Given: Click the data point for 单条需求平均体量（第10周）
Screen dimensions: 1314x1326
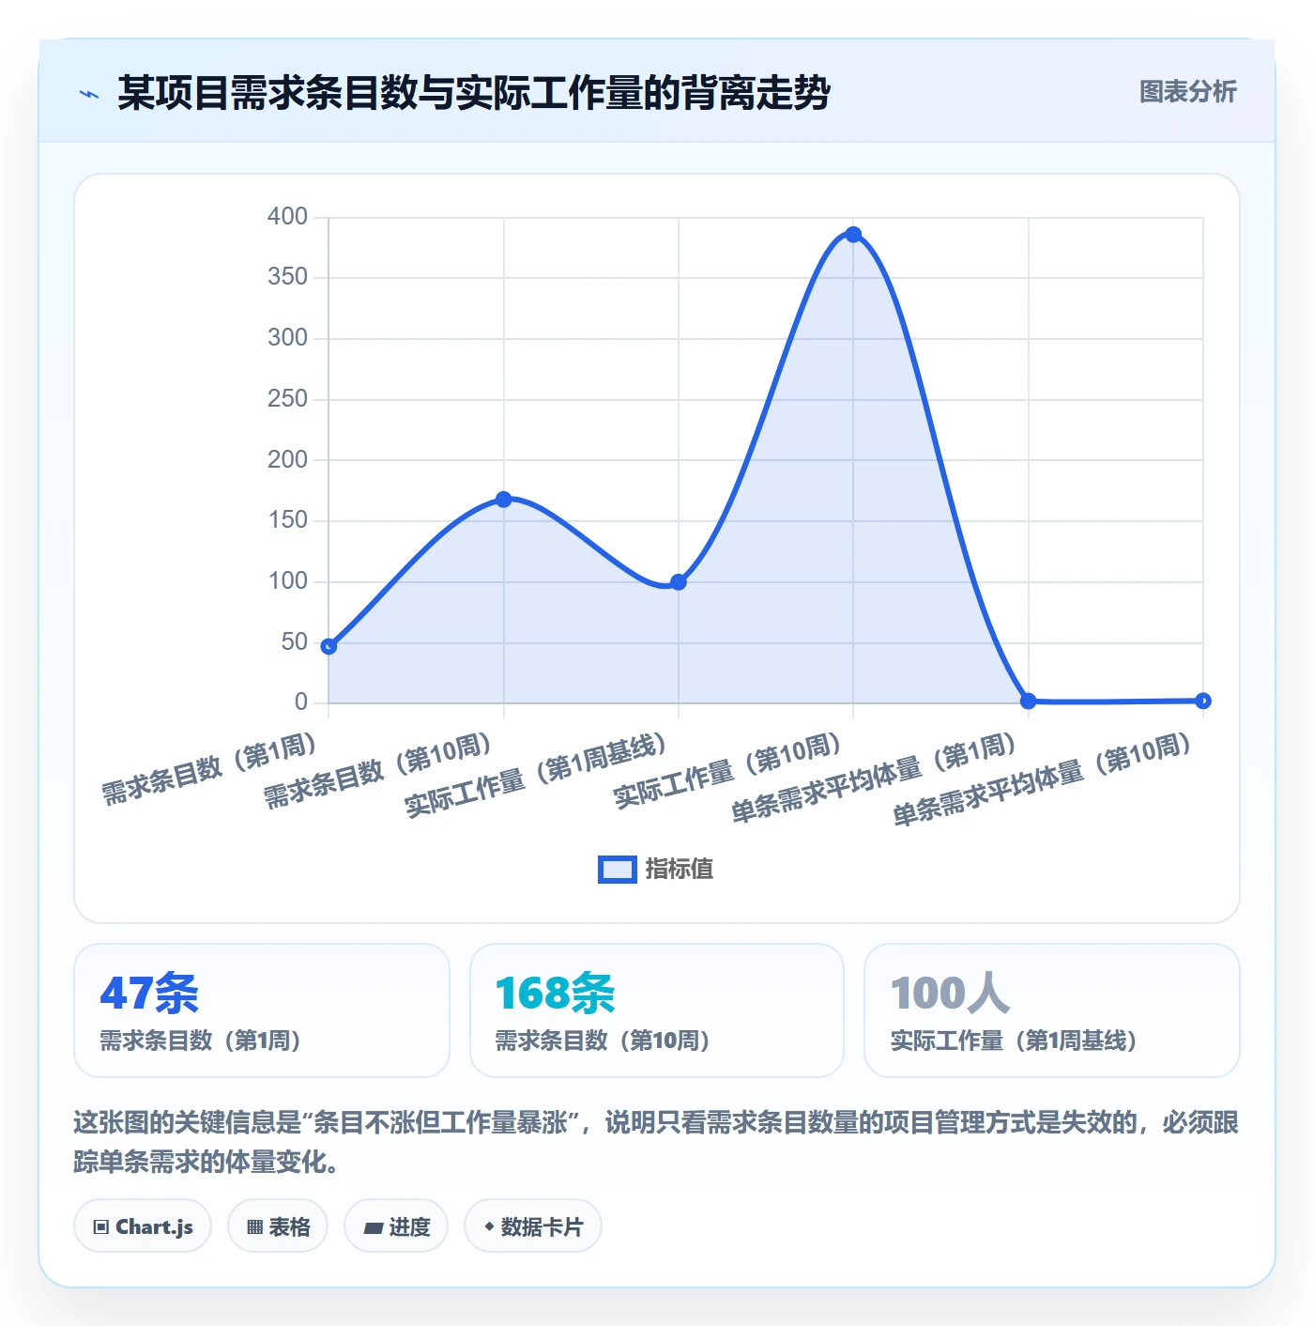Looking at the screenshot, I should tap(1203, 701).
